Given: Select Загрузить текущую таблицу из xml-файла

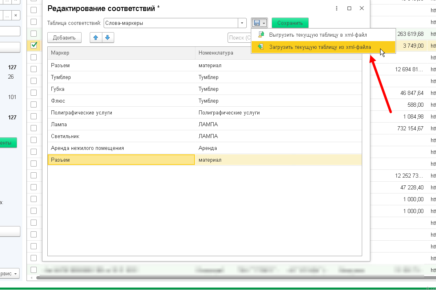Looking at the screenshot, I should point(323,47).
